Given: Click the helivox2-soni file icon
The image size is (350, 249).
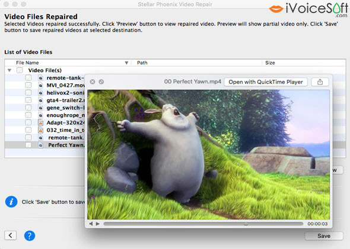Looking at the screenshot, I should coord(40,93).
